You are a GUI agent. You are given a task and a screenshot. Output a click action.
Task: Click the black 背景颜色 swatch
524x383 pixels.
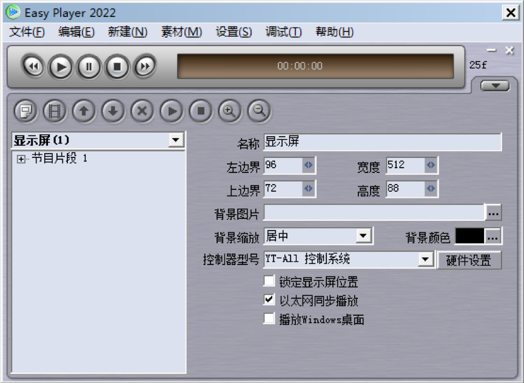470,237
